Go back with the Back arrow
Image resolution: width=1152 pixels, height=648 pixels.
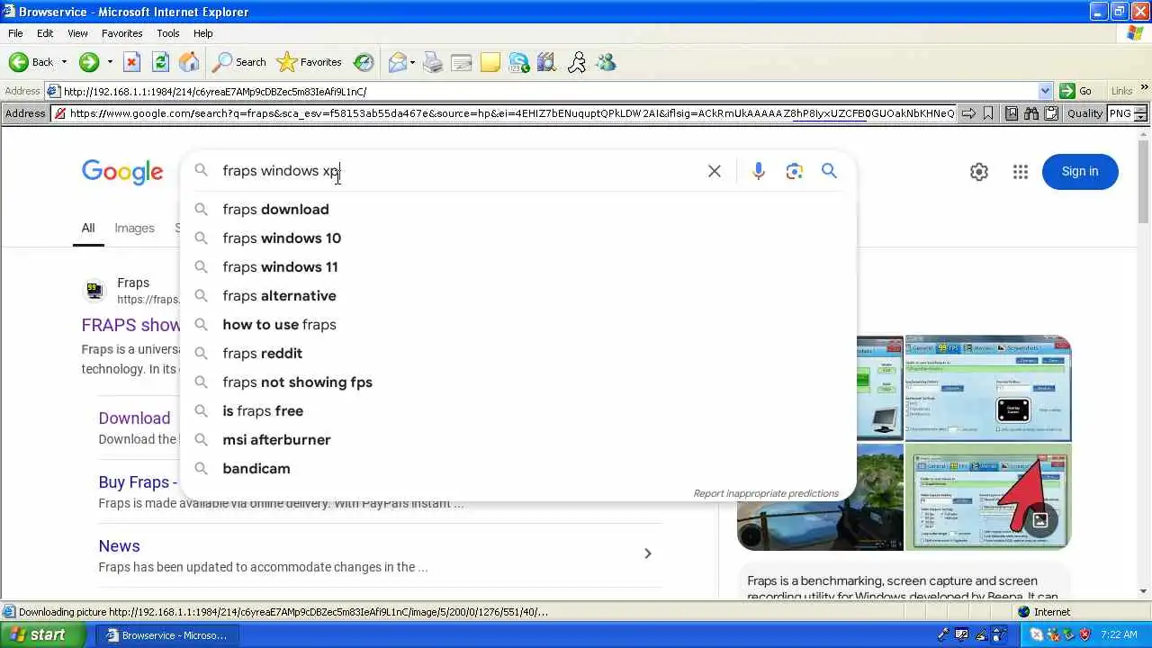pyautogui.click(x=31, y=62)
